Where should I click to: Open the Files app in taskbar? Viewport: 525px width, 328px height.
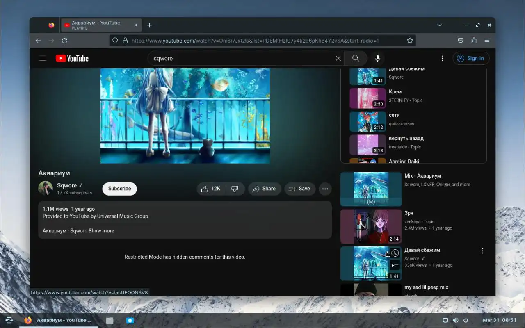pos(110,320)
